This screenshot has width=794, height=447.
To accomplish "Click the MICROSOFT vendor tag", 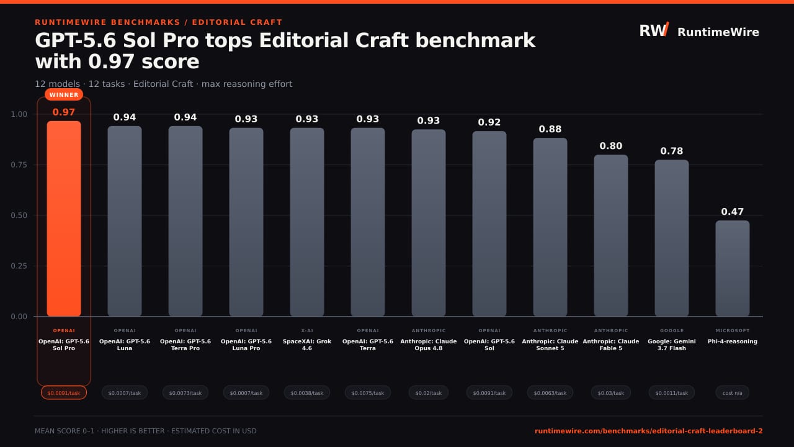I will coord(733,331).
